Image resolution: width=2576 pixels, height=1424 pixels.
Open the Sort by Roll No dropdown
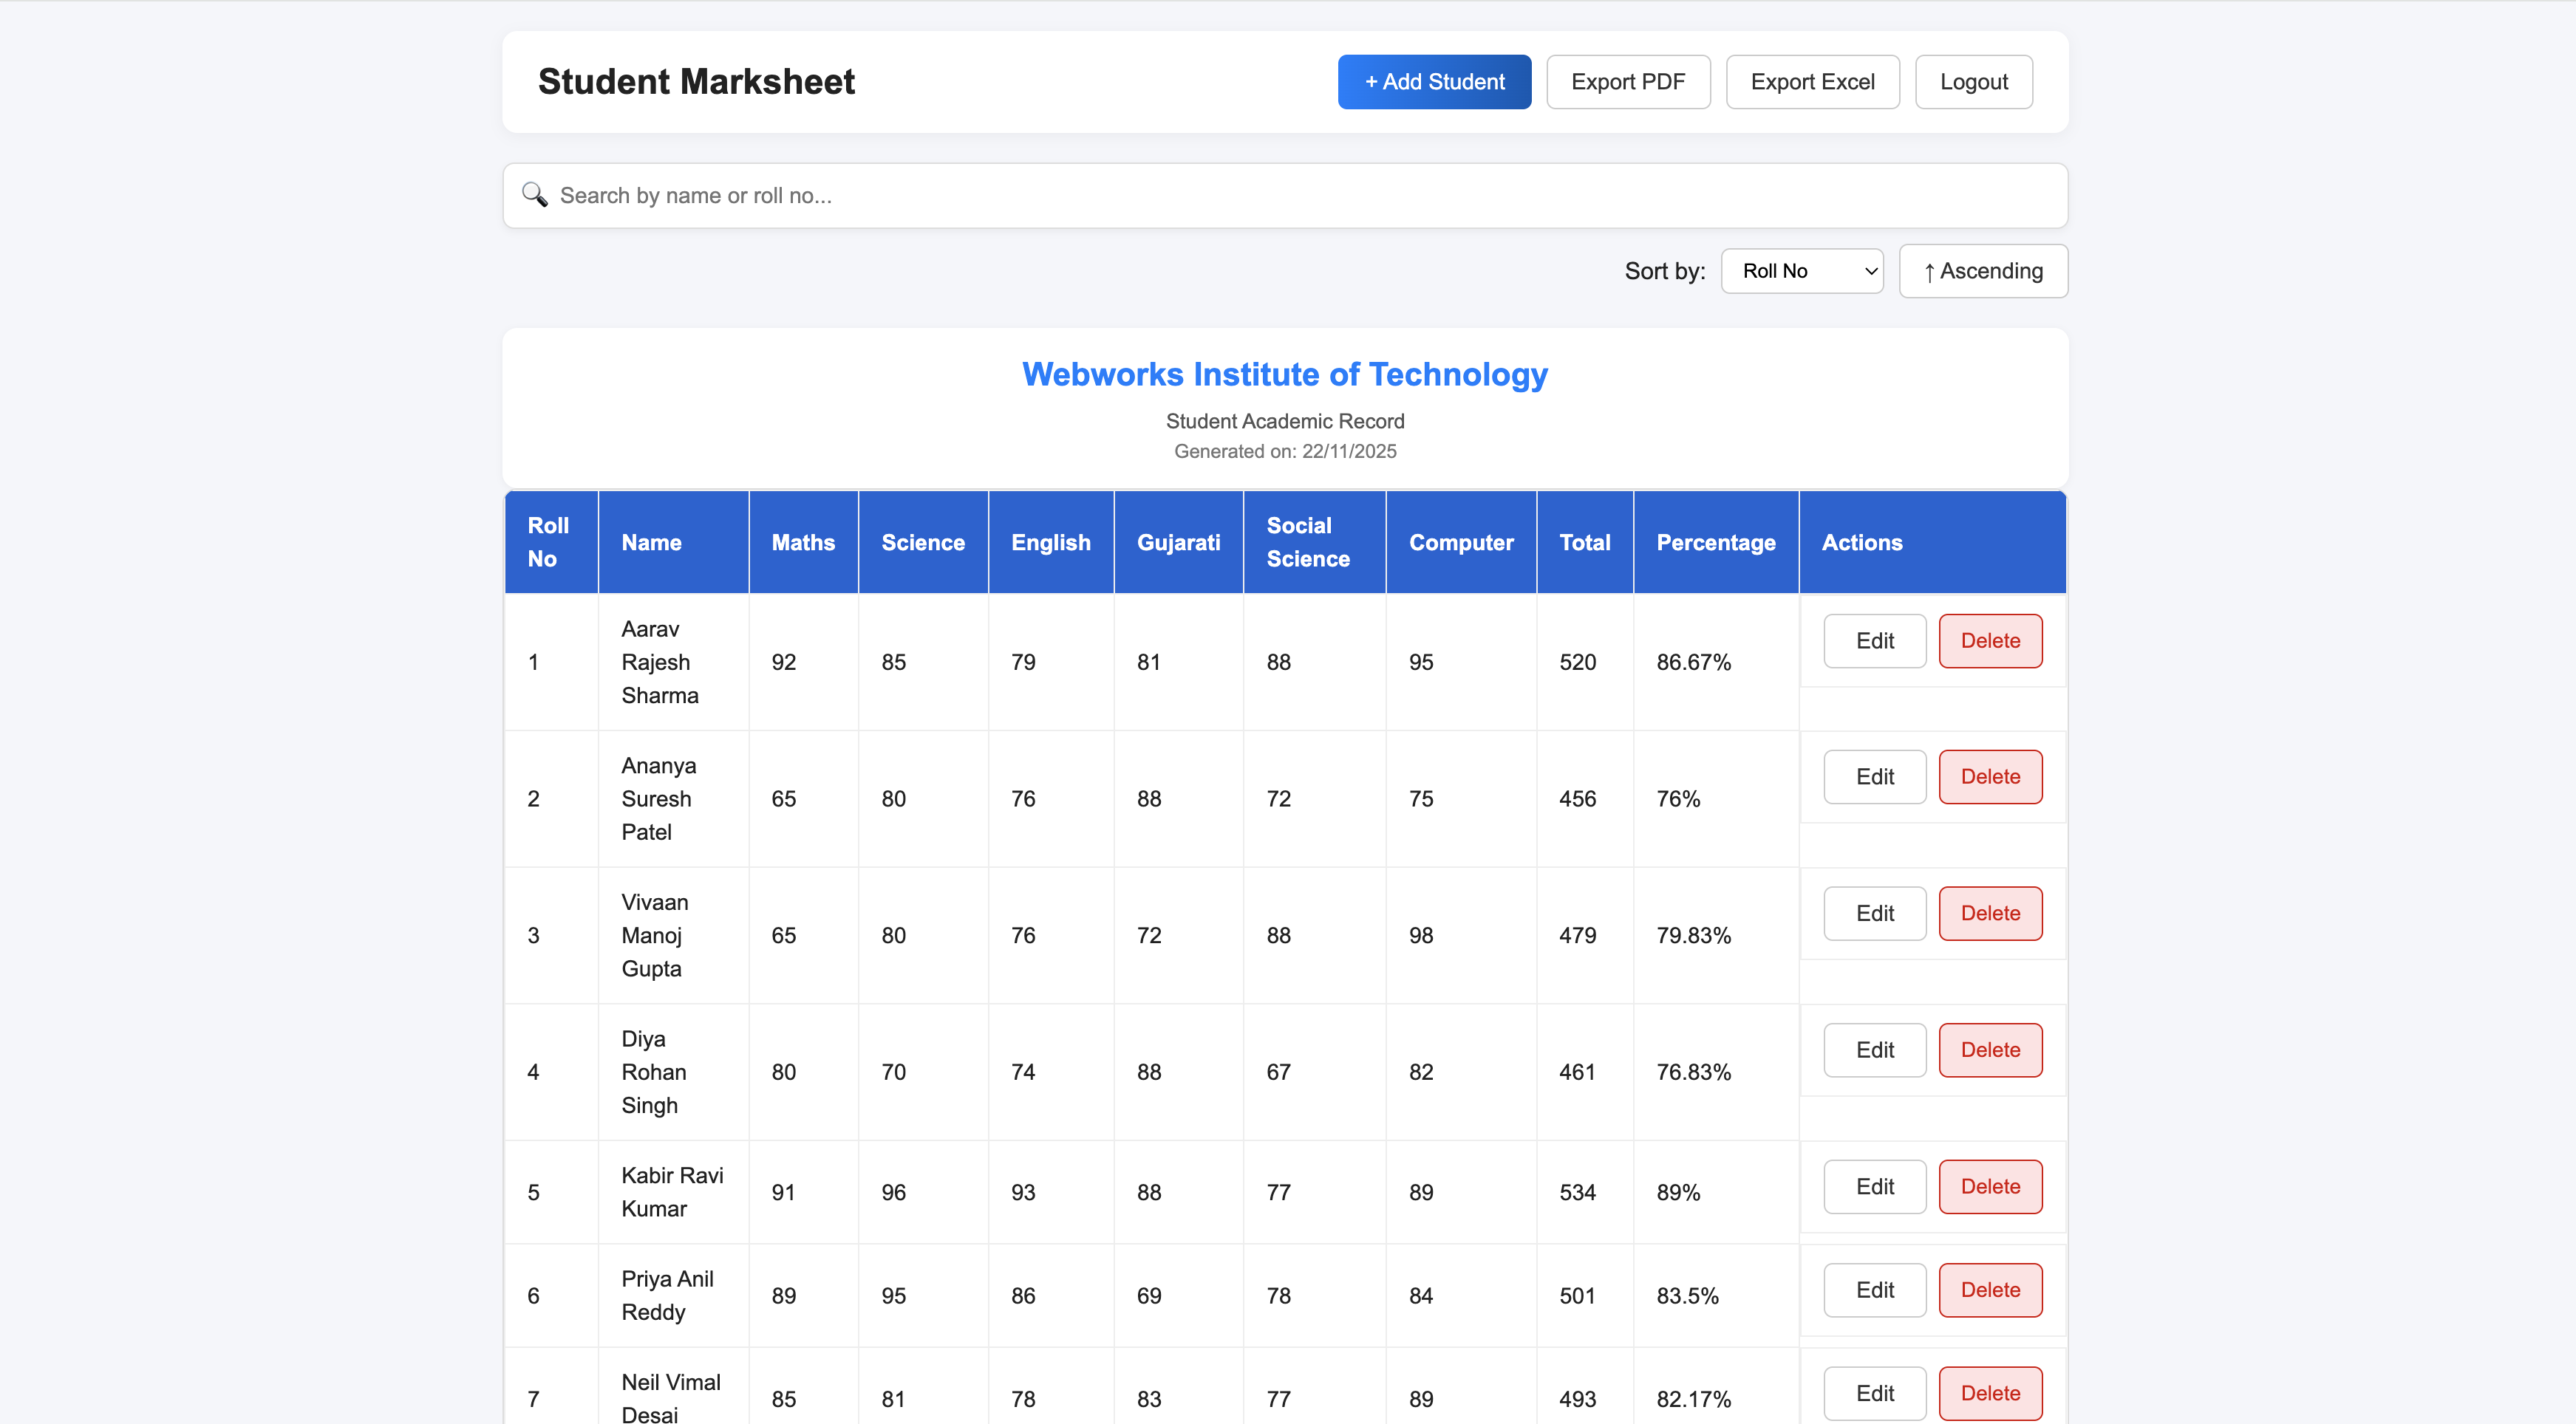1802,271
